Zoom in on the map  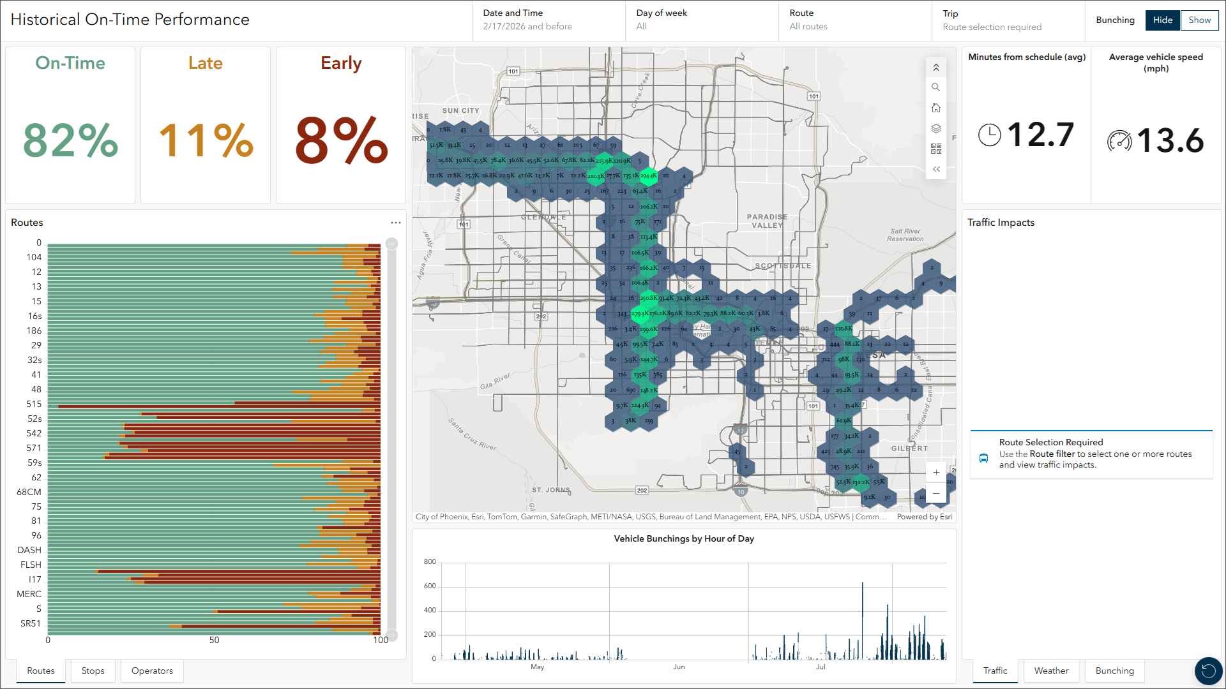(936, 473)
